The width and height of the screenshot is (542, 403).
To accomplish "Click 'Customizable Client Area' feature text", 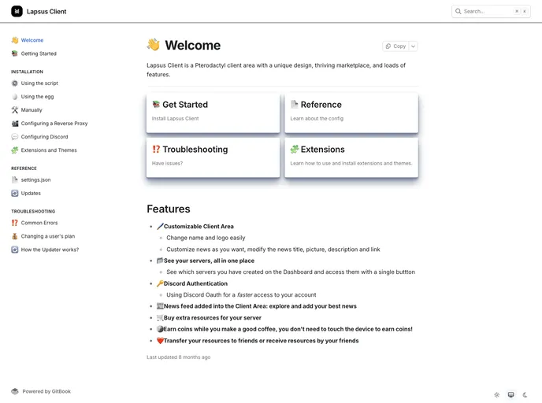I will pyautogui.click(x=199, y=226).
